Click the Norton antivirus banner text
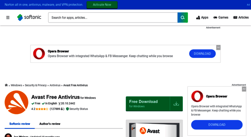Image resolution: width=251 pixels, height=137 pixels. coord(44,5)
